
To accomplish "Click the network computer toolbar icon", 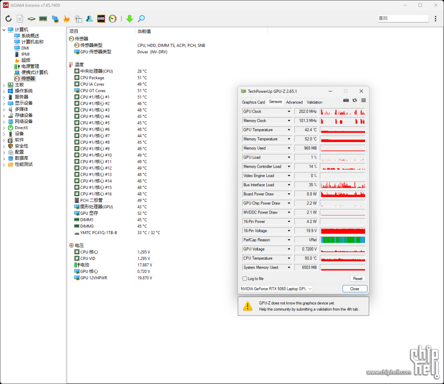I will click(55, 18).
